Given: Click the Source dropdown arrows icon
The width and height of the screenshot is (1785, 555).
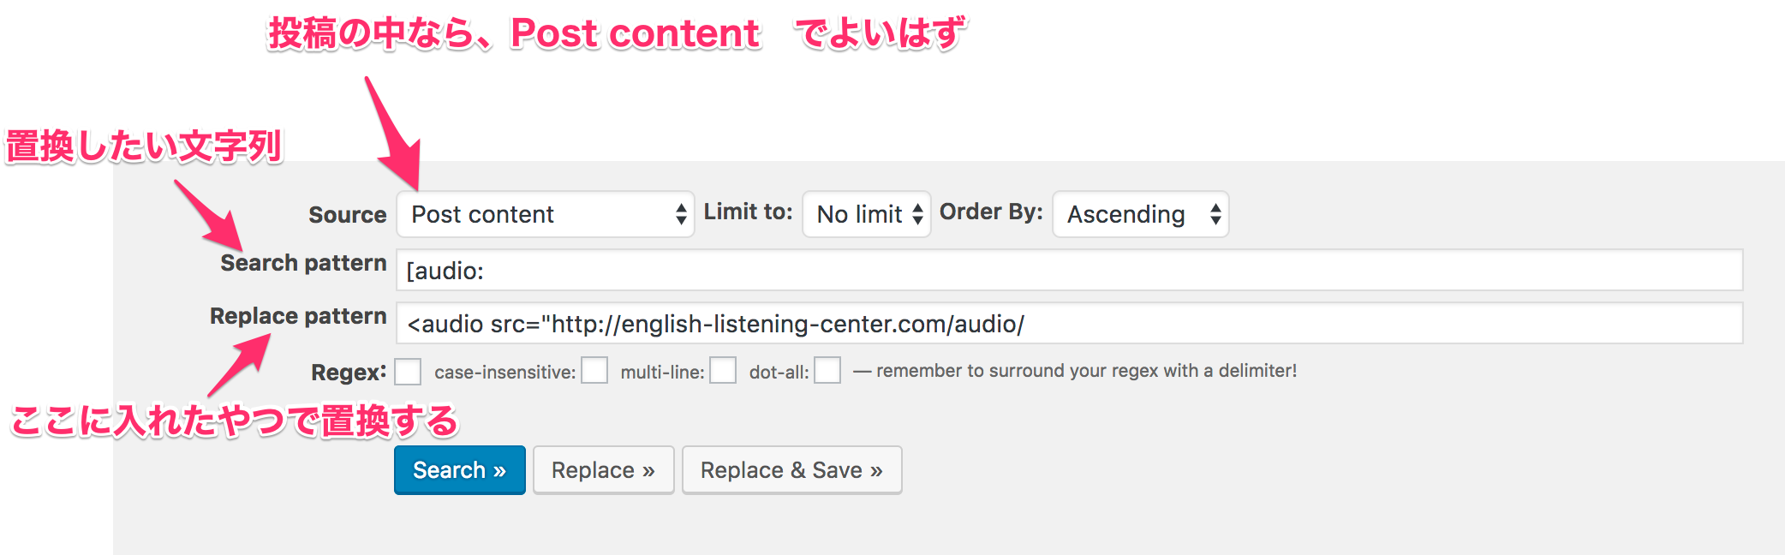Looking at the screenshot, I should 681,214.
